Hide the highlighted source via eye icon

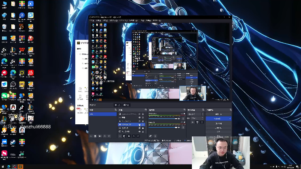140,125
